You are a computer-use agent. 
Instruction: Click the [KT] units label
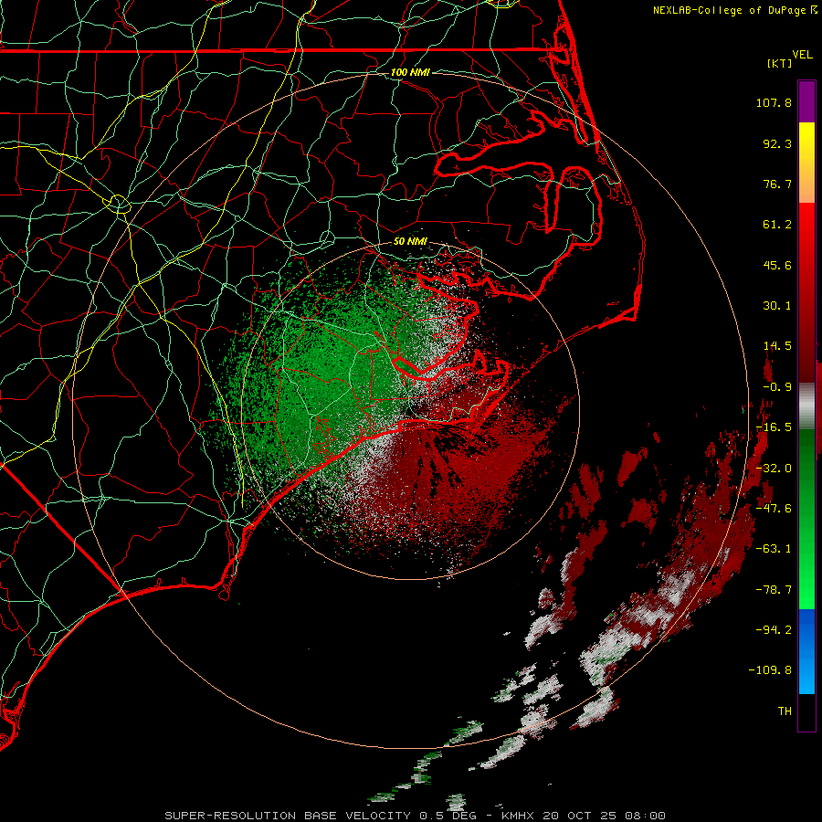780,63
